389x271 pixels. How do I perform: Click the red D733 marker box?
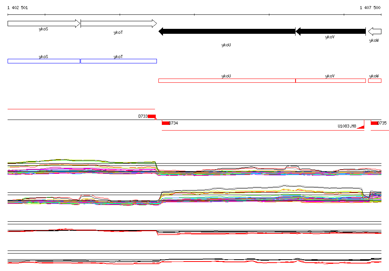(152, 116)
